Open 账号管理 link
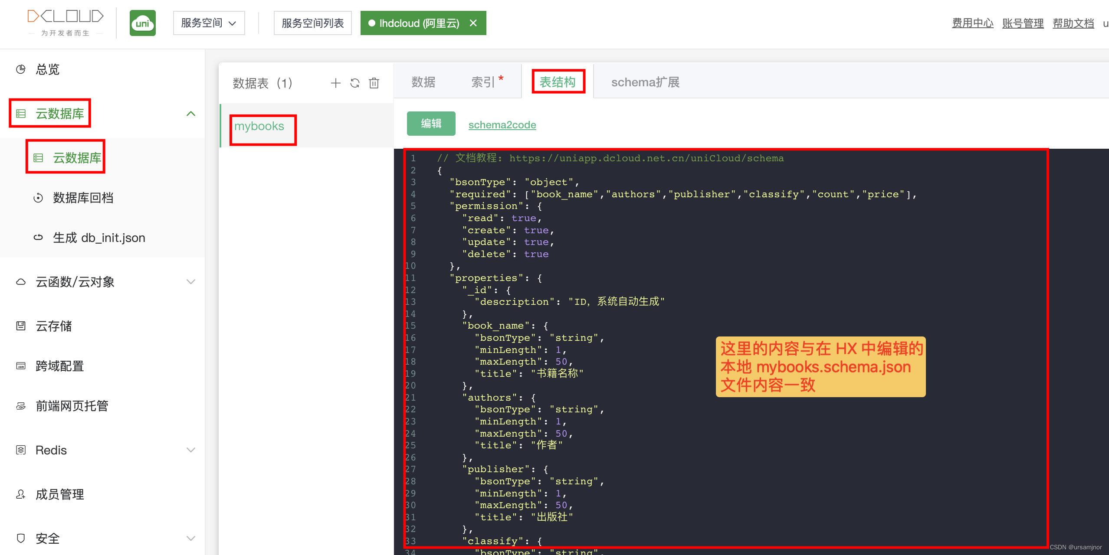Screen dimensions: 1109x555 click(1023, 23)
